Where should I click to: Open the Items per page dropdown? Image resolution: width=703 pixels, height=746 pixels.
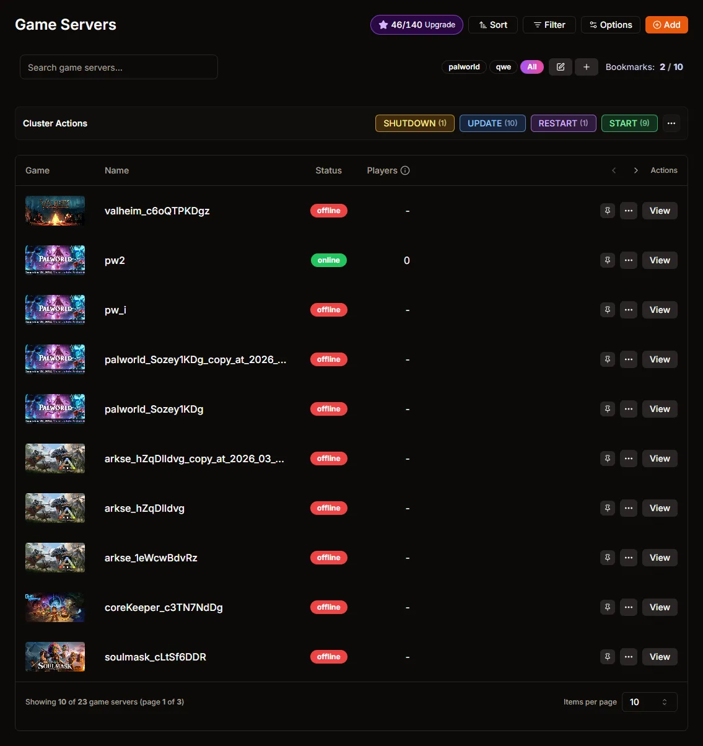[648, 701]
